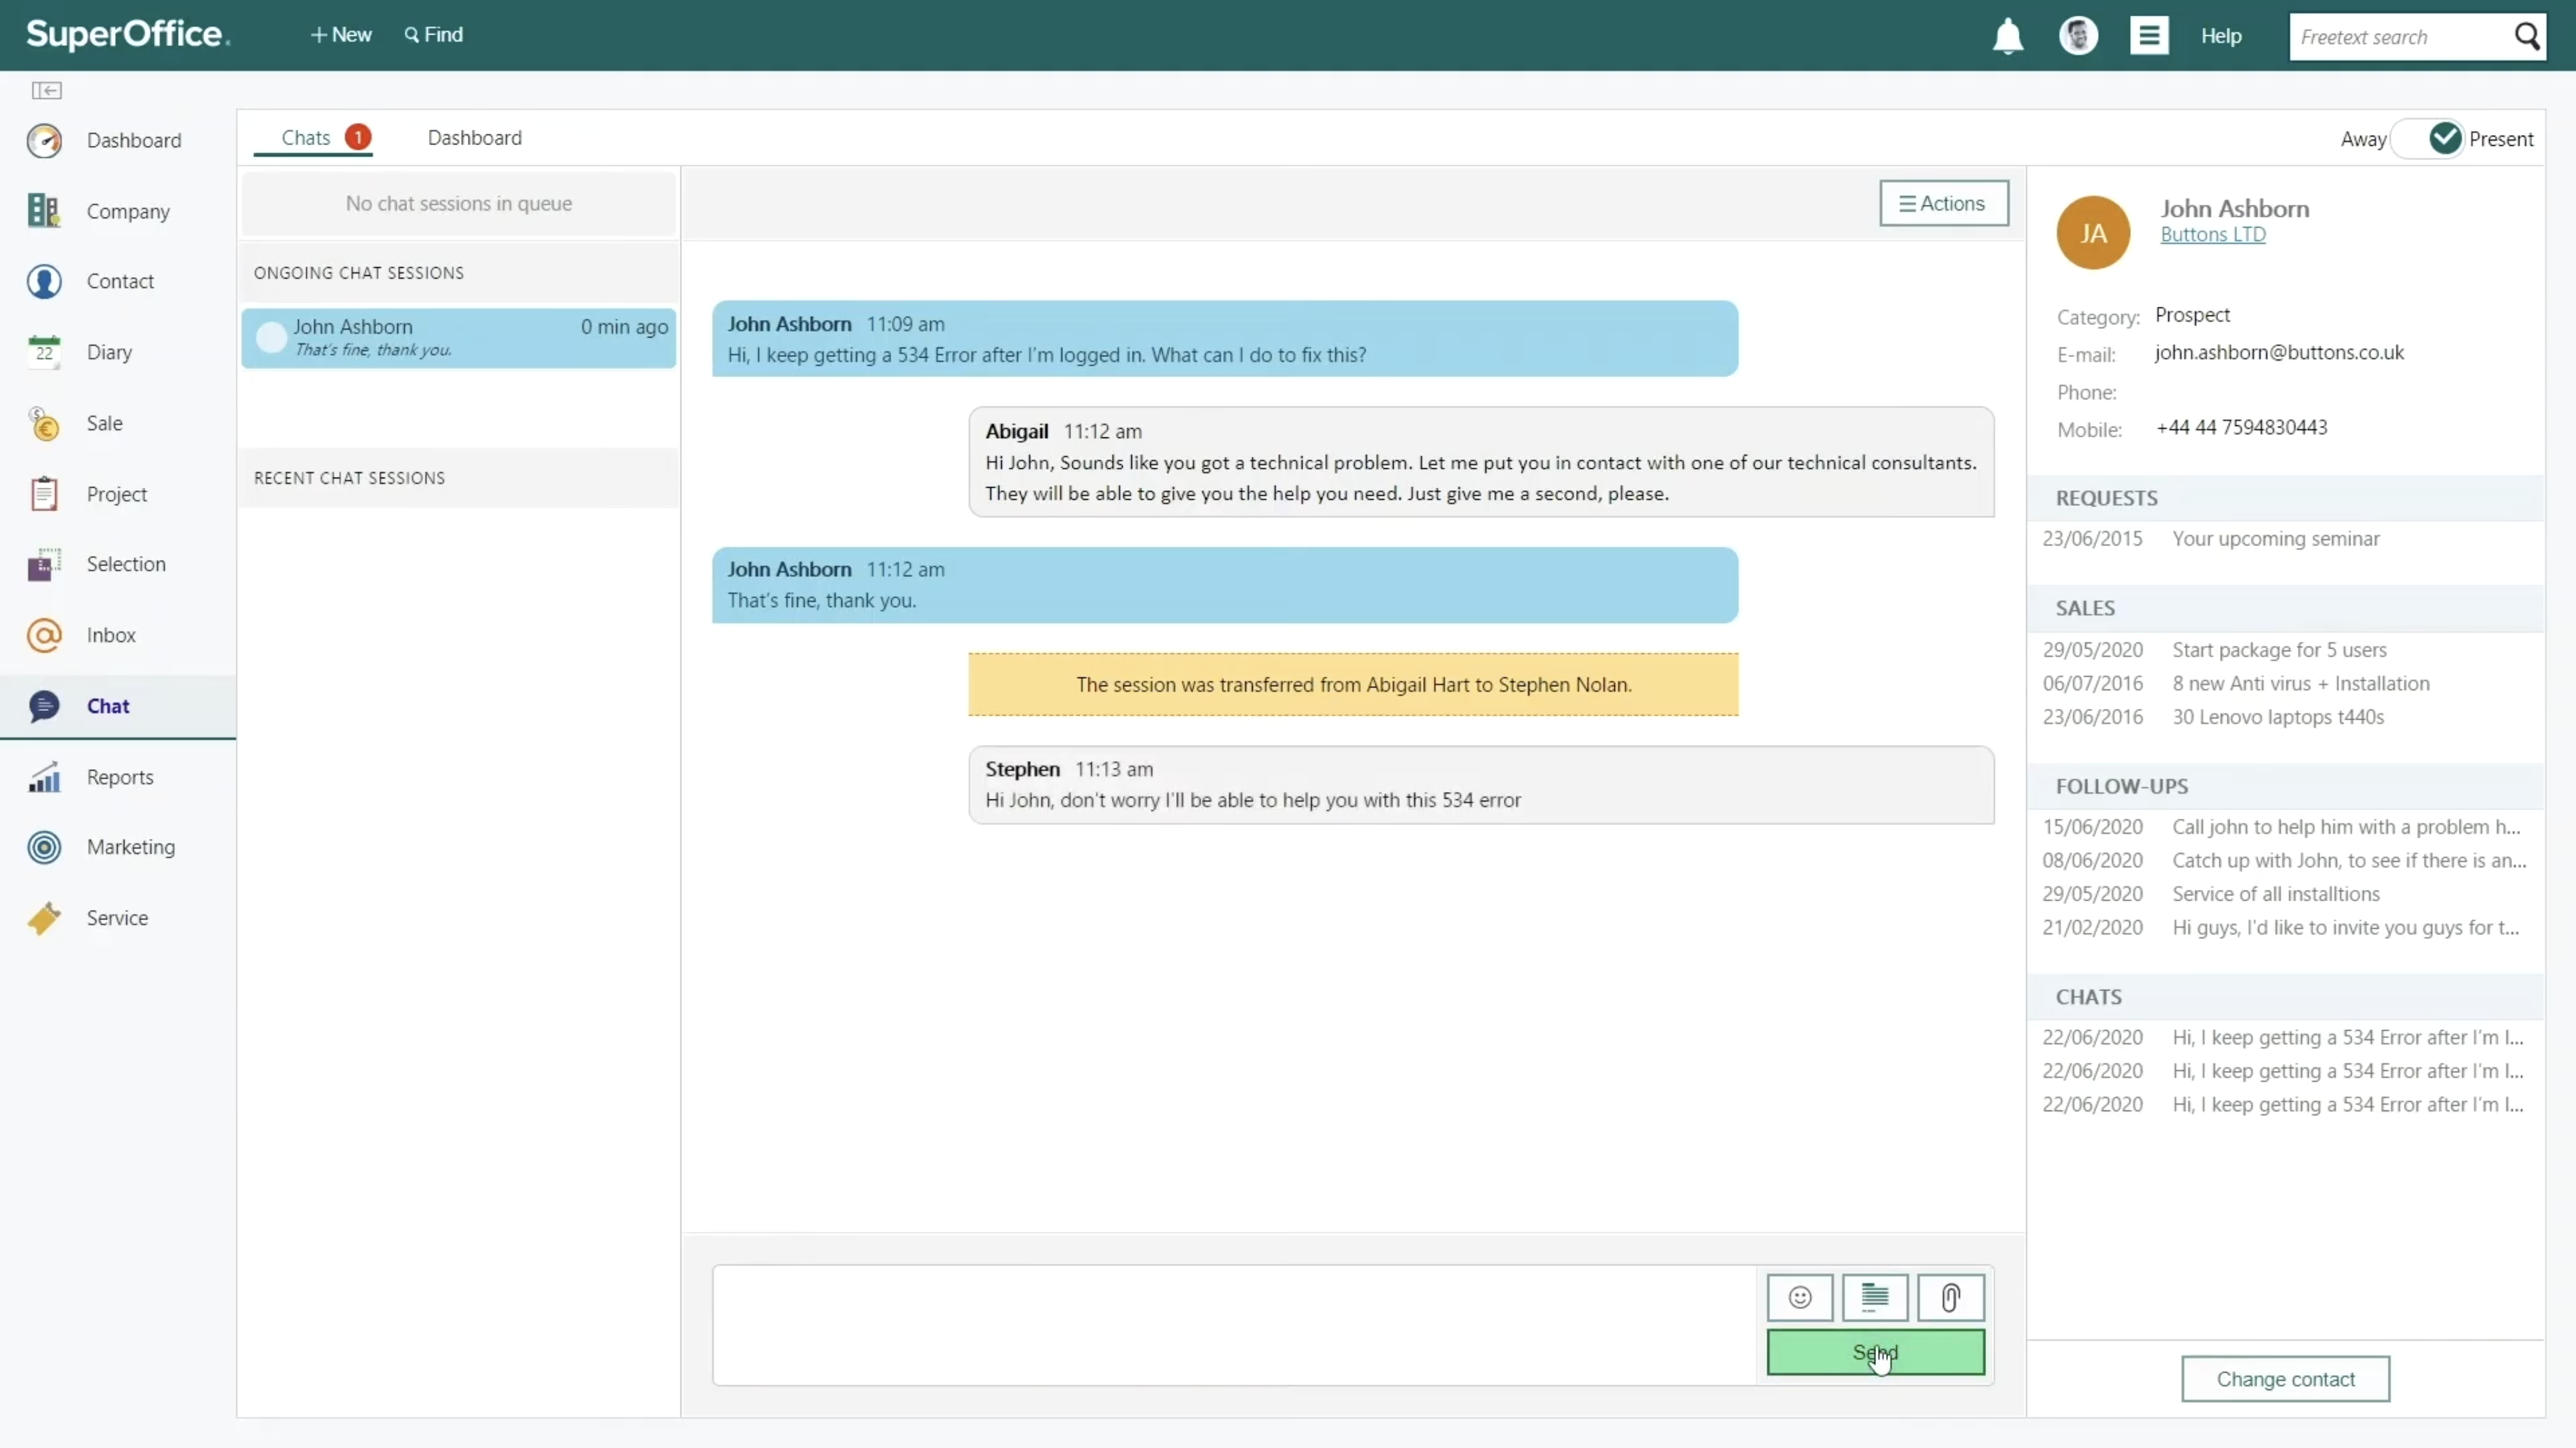The width and height of the screenshot is (2576, 1448).
Task: Toggle the Away/Present status switch
Action: (x=2428, y=139)
